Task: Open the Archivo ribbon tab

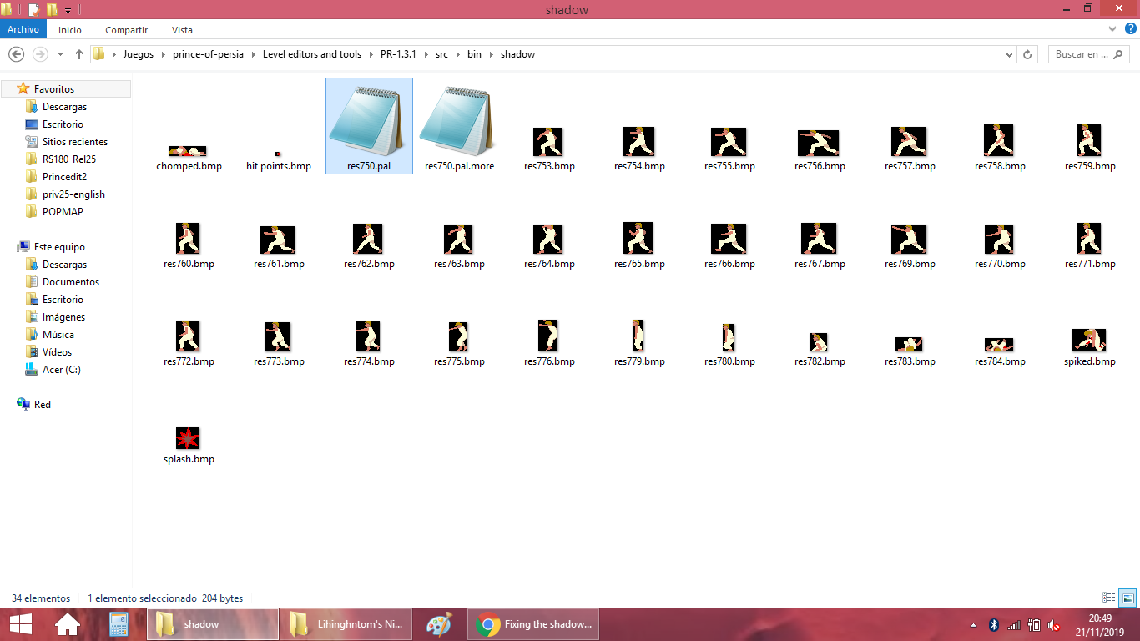Action: (x=23, y=29)
